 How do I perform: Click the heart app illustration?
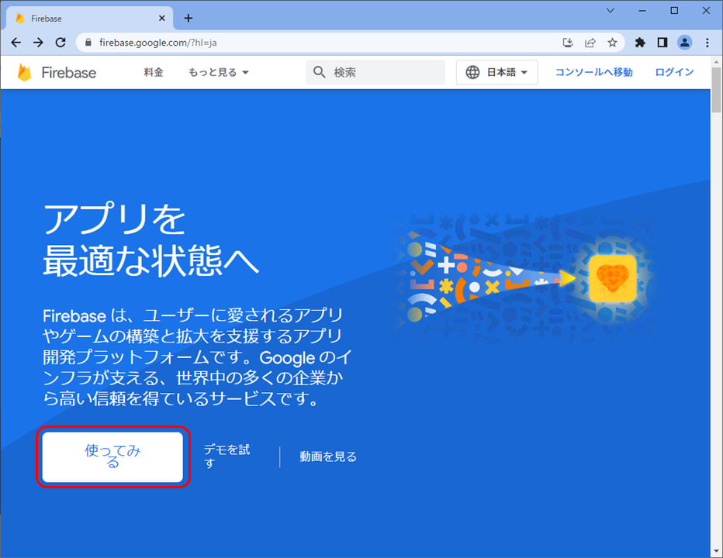[x=612, y=279]
